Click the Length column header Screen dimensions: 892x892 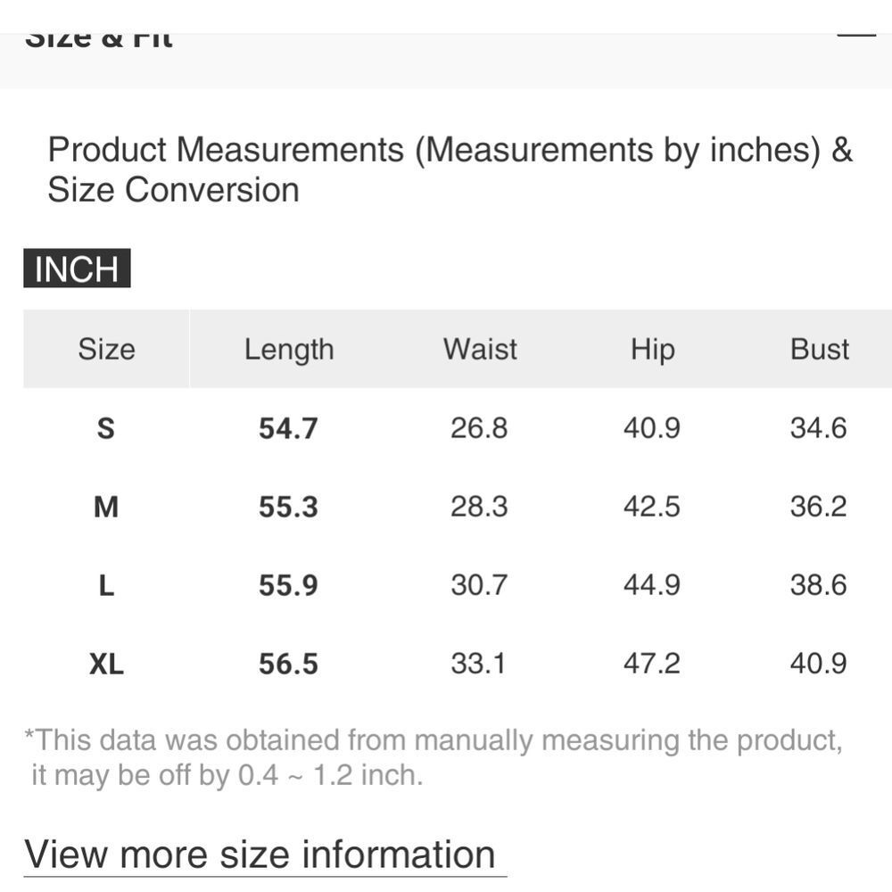289,350
